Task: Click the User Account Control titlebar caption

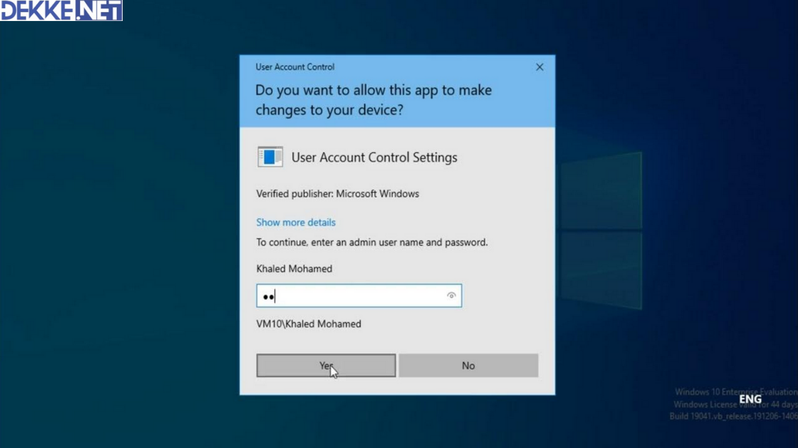Action: (x=295, y=67)
